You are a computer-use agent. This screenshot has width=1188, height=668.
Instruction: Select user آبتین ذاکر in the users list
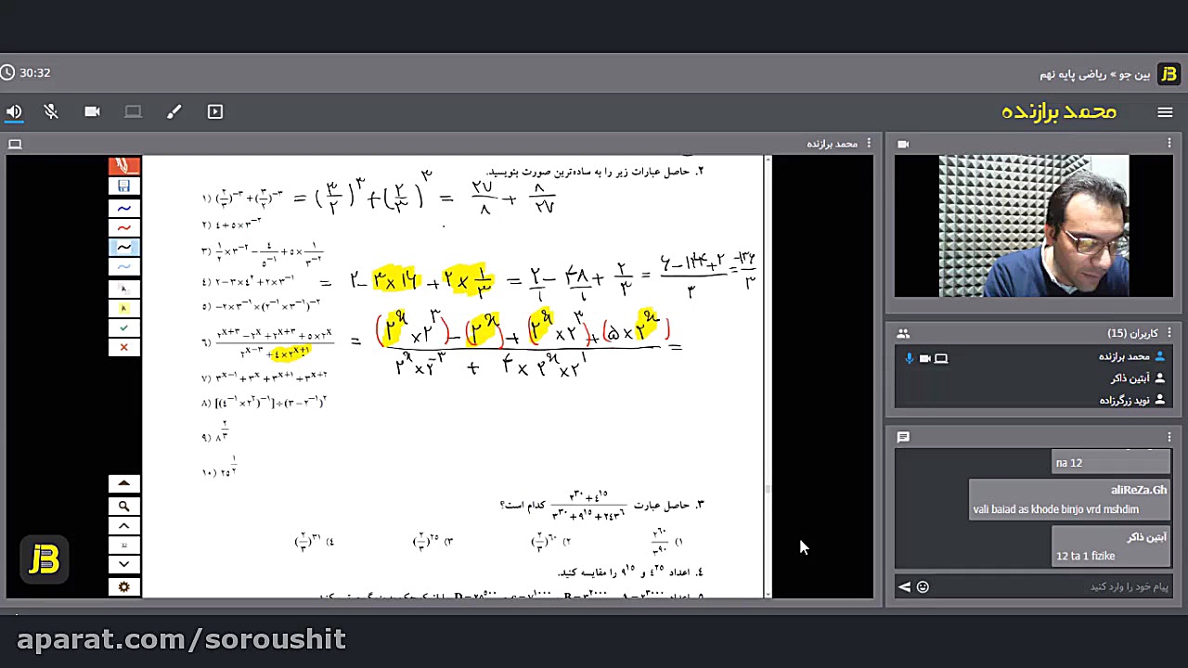(1034, 379)
